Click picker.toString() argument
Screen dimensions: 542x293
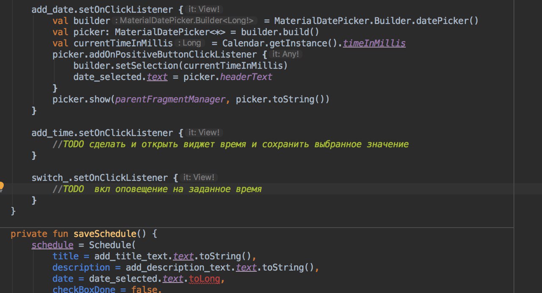[x=280, y=99]
